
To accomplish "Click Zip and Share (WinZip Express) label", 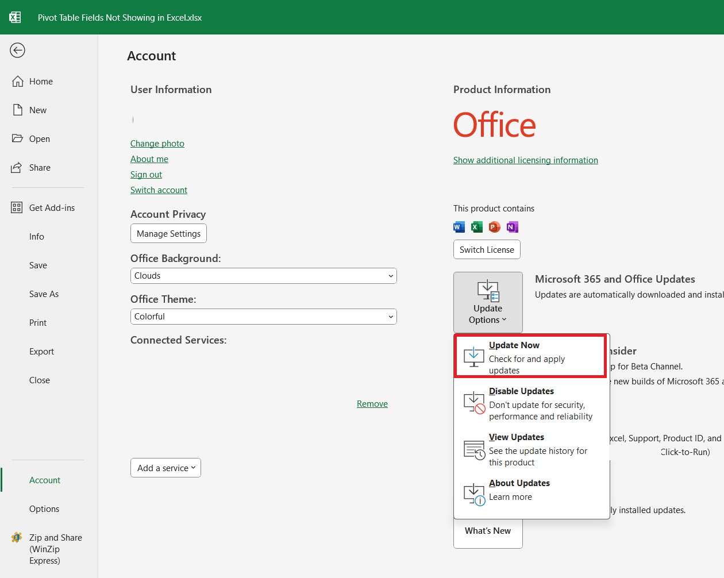I will coord(56,549).
